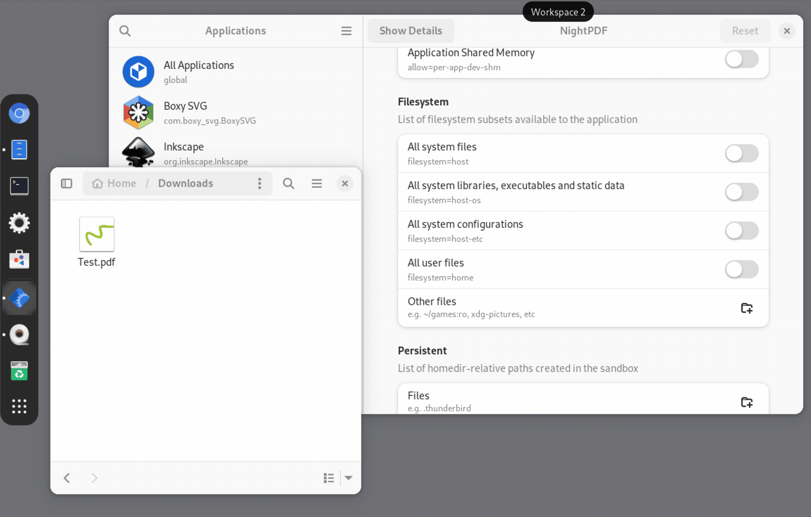
Task: Toggle All user files switch
Action: (742, 269)
